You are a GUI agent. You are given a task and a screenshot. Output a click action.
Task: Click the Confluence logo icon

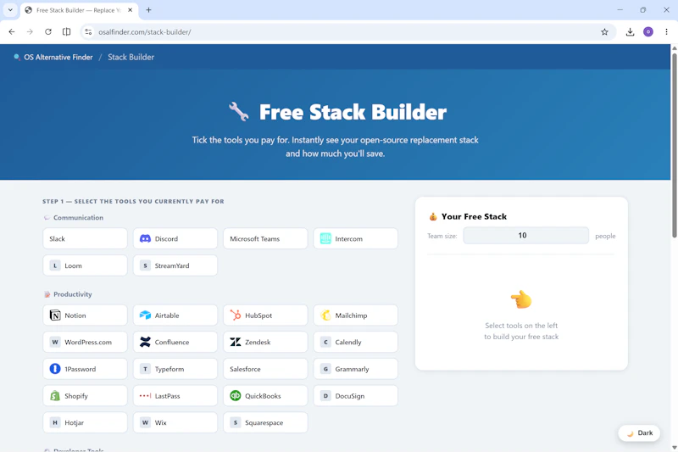click(x=145, y=342)
